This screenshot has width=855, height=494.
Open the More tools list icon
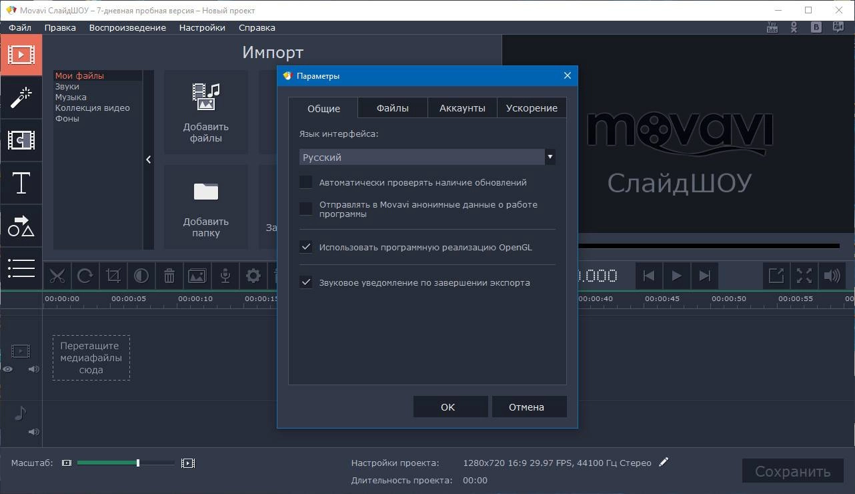click(21, 268)
